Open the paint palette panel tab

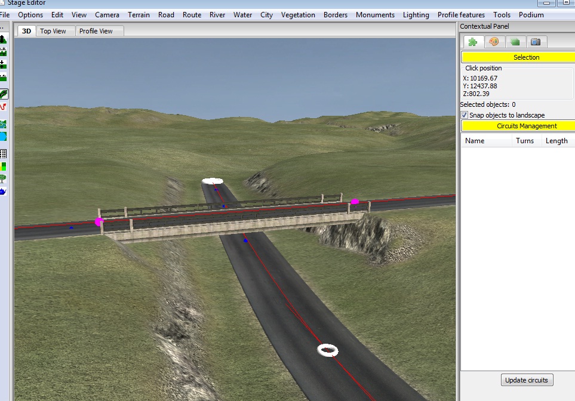click(493, 42)
